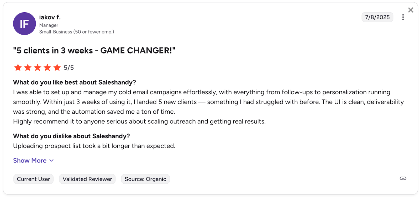
Task: Expand review using chevron beside Show More
Action: click(51, 161)
